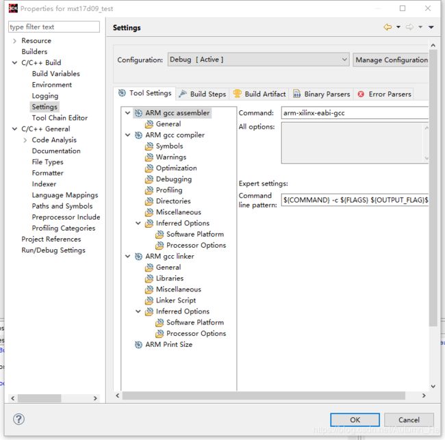Switch to the Error Parsers tab
The width and height of the screenshot is (445, 440).
(383, 94)
